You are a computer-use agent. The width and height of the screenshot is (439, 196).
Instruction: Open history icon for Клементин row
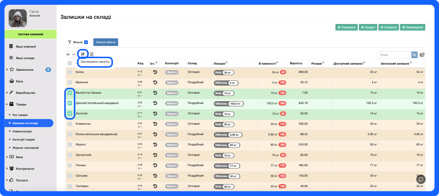155,124
